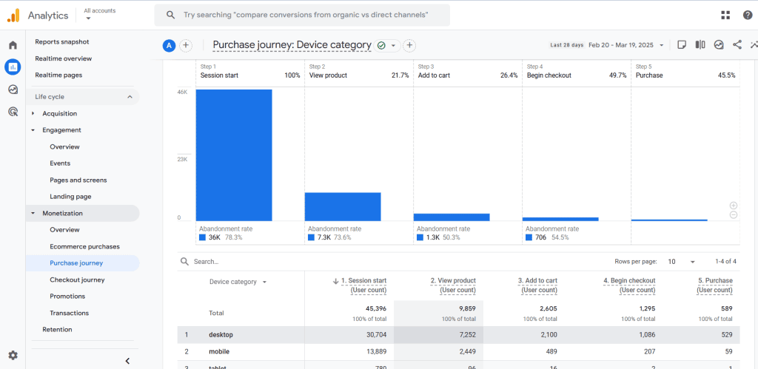758x369 pixels.
Task: Share this report icon
Action: [x=737, y=45]
